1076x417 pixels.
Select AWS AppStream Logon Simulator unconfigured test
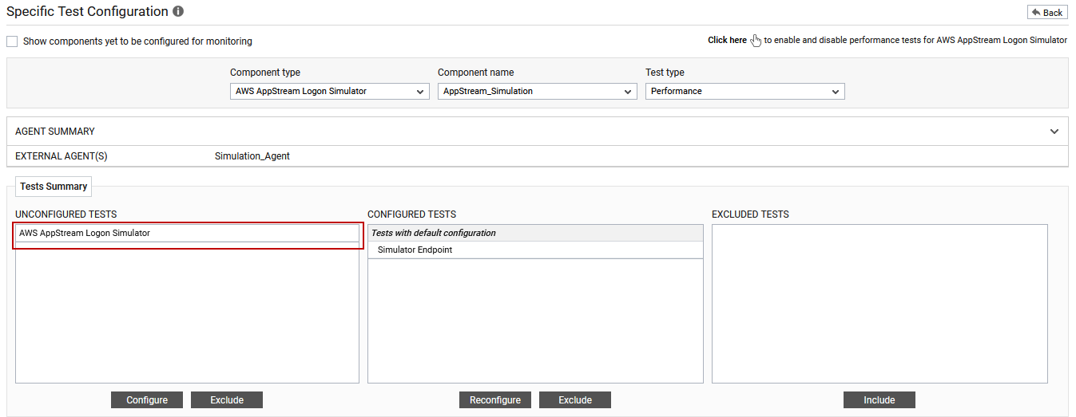(188, 234)
